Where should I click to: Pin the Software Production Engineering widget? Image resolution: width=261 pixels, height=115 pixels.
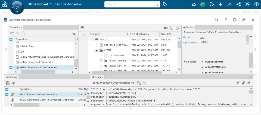(x=244, y=20)
